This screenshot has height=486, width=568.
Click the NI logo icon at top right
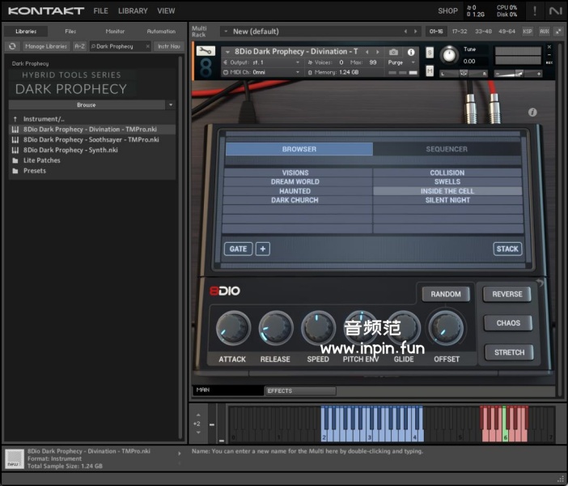[554, 11]
